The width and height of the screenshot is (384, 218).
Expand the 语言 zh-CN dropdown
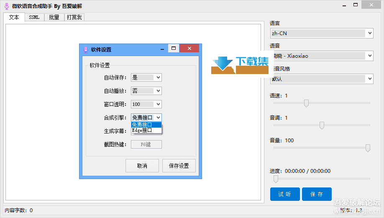click(x=322, y=33)
